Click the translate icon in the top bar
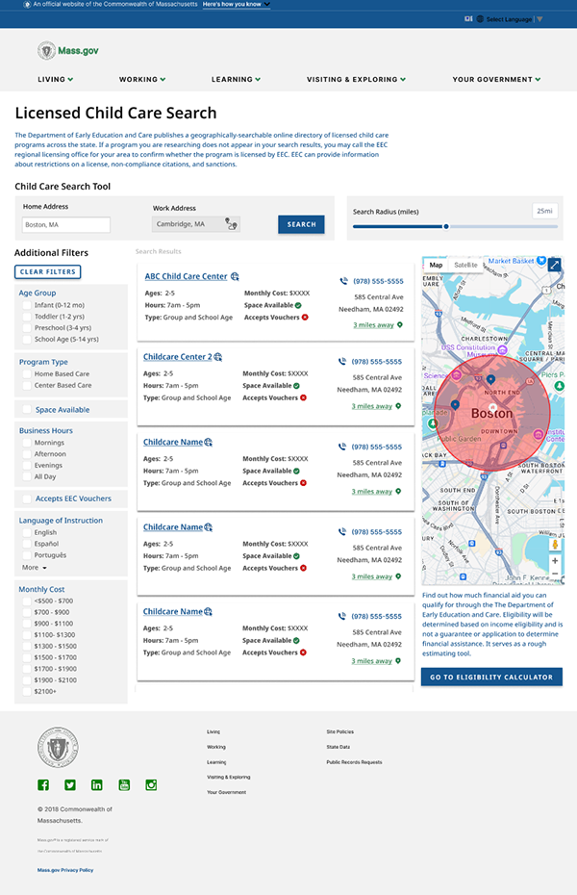This screenshot has height=895, width=577. coord(468,19)
